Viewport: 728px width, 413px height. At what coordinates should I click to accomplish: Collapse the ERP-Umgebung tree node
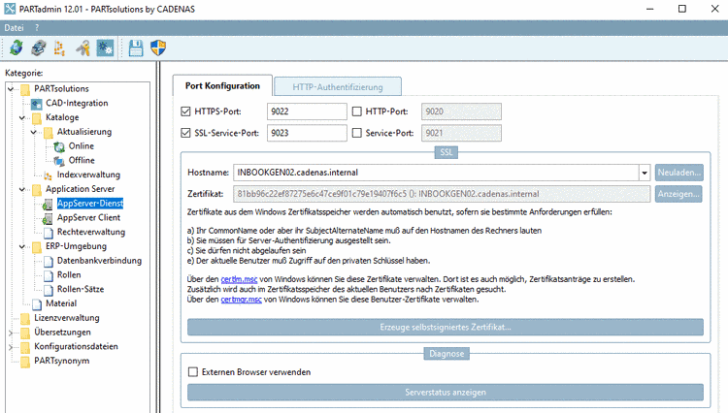pos(21,246)
